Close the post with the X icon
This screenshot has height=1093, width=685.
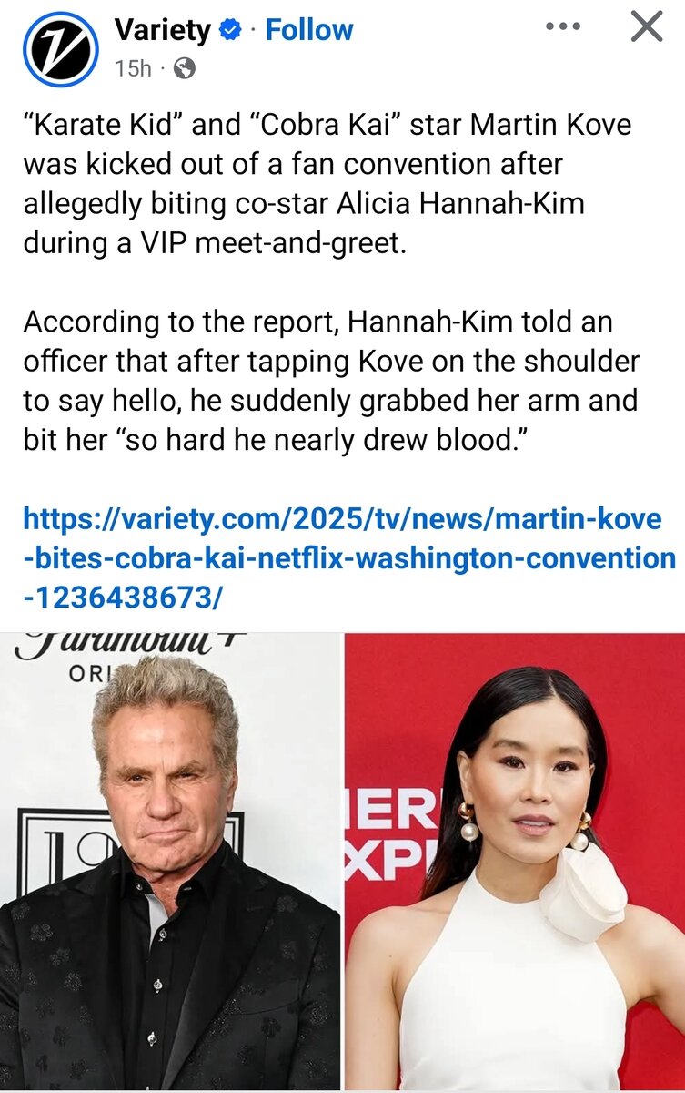(x=647, y=26)
